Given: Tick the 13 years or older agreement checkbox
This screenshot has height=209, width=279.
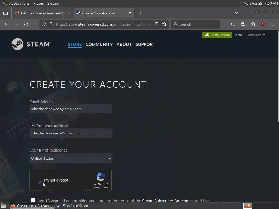Looking at the screenshot, I should [33, 200].
